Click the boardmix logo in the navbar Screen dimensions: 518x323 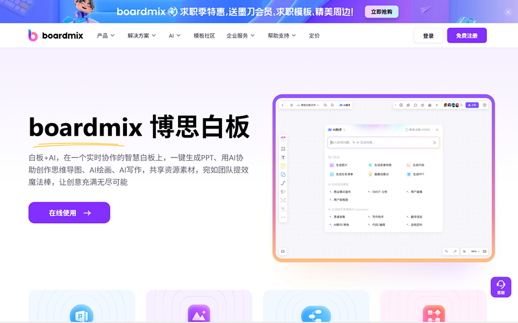point(56,36)
